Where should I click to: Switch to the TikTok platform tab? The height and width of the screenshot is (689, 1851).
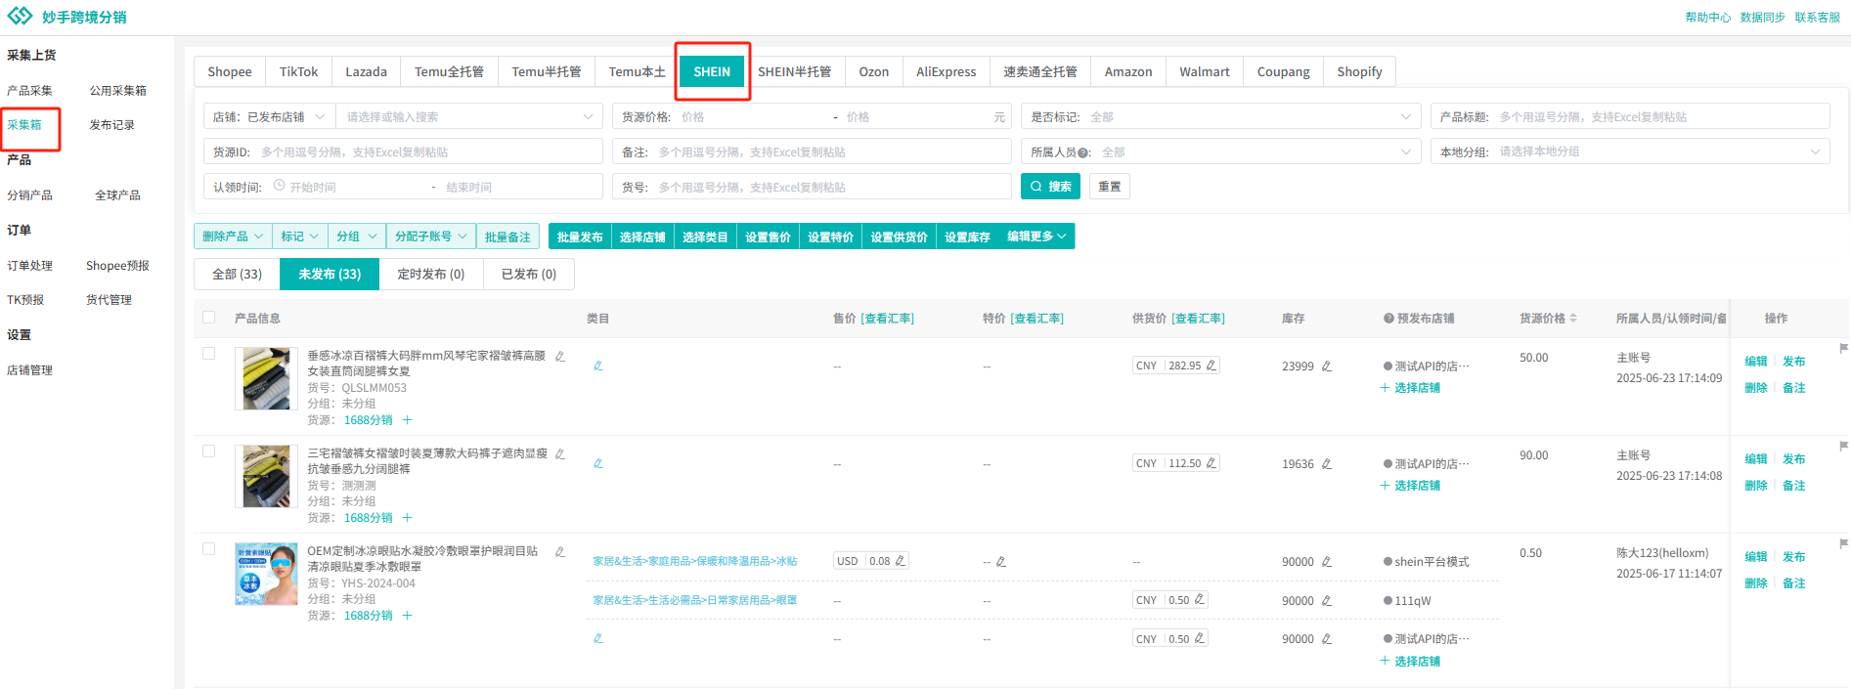(x=298, y=71)
